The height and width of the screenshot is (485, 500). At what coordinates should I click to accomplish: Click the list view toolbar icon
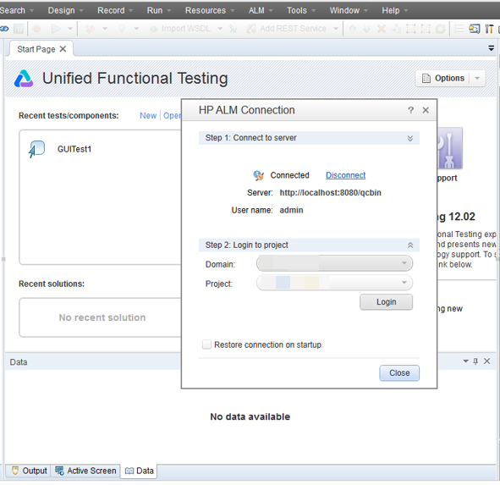coord(459,29)
